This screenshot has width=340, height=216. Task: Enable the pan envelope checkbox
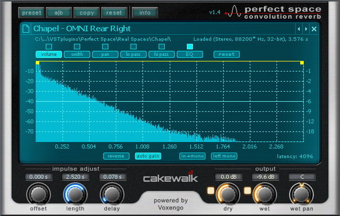105,47
